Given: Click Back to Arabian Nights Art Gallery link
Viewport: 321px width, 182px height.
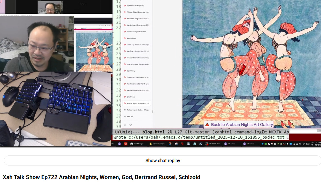Looking at the screenshot, I should (x=242, y=125).
